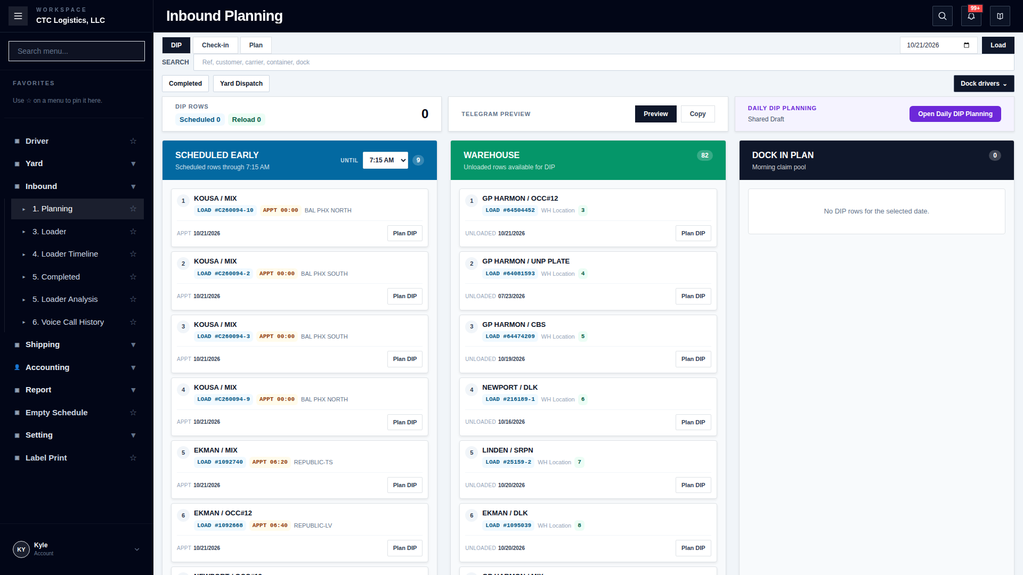
Task: Plan DIP for EKMAN load #1095039
Action: click(693, 548)
